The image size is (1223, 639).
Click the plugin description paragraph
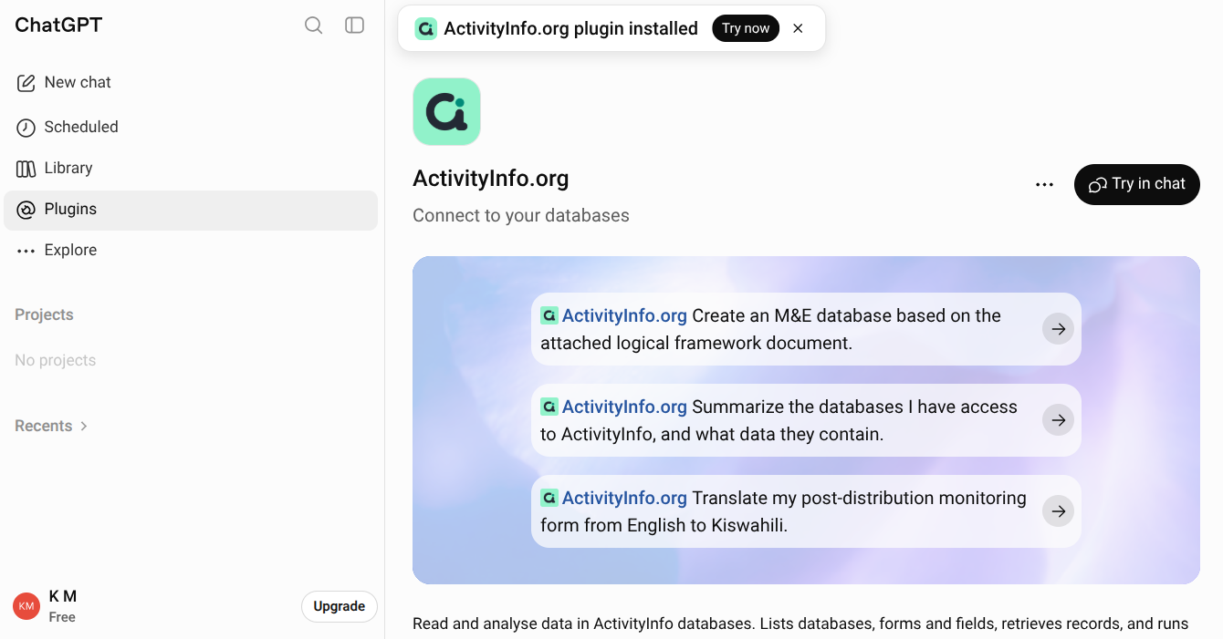800,624
